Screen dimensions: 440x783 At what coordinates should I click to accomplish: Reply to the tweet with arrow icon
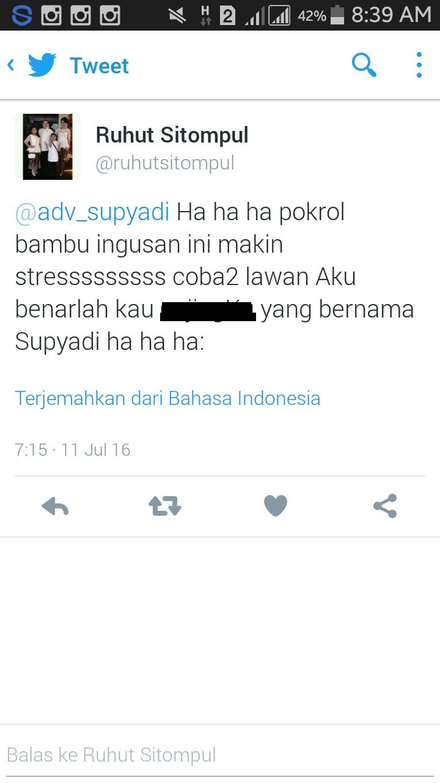(x=55, y=507)
